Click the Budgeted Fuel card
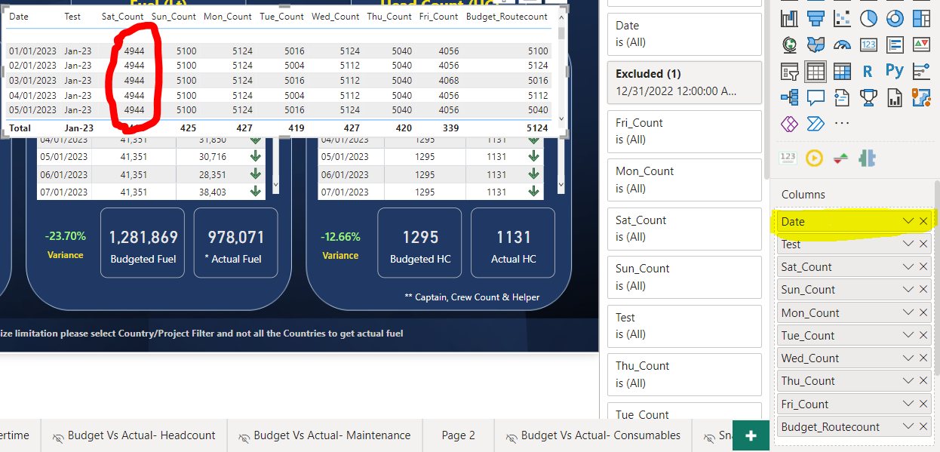Image resolution: width=940 pixels, height=452 pixels. coord(143,243)
